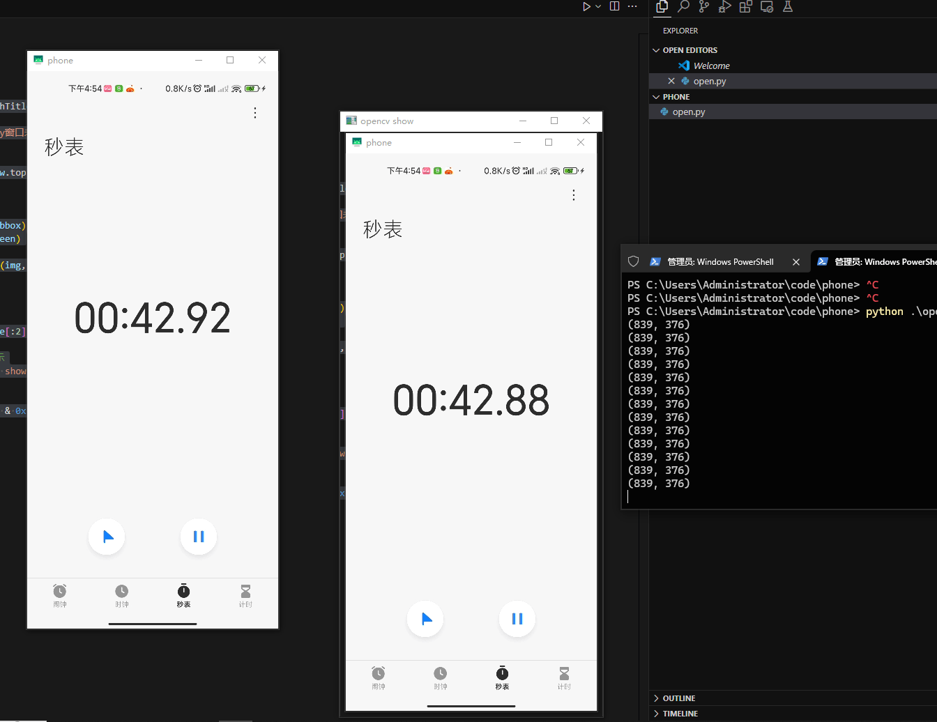Image resolution: width=937 pixels, height=722 pixels.
Task: Close open.py in the Open Editors list
Action: point(671,81)
